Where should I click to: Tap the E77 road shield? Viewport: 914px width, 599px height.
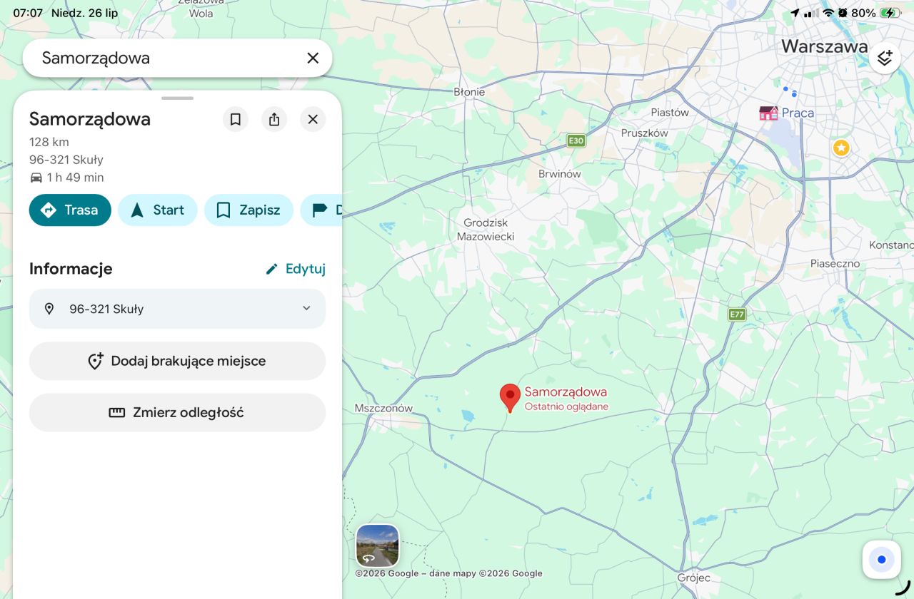pyautogui.click(x=737, y=314)
